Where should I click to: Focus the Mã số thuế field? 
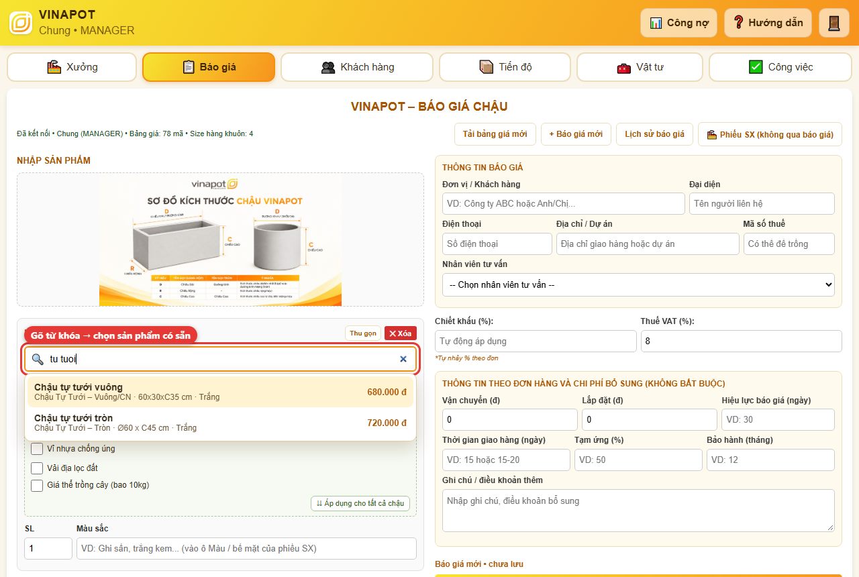point(789,244)
